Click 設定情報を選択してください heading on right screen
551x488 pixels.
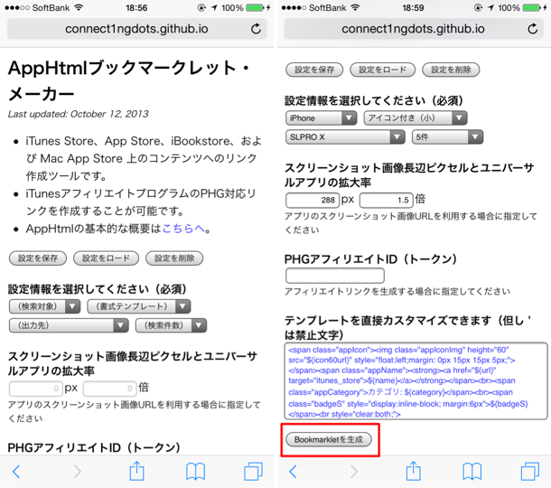(x=374, y=100)
